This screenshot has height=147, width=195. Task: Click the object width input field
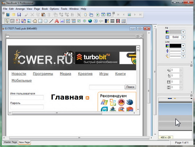[x=175, y=82]
